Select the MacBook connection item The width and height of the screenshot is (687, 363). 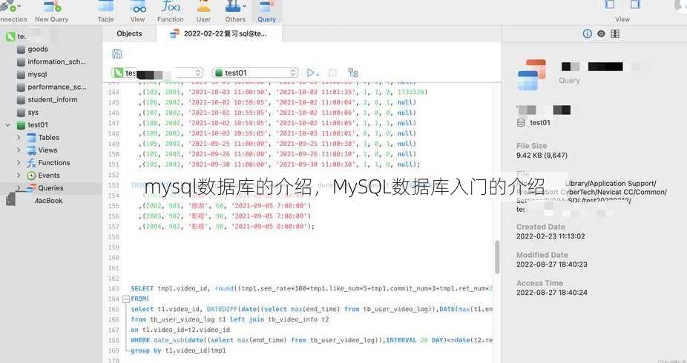[48, 201]
